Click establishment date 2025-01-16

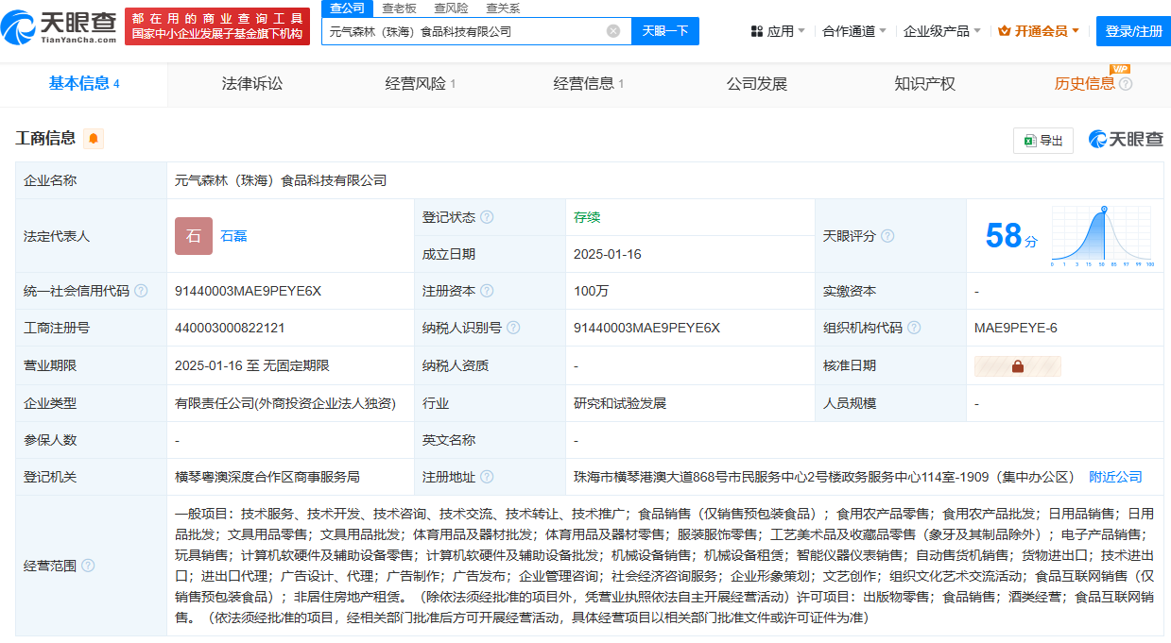coord(608,254)
